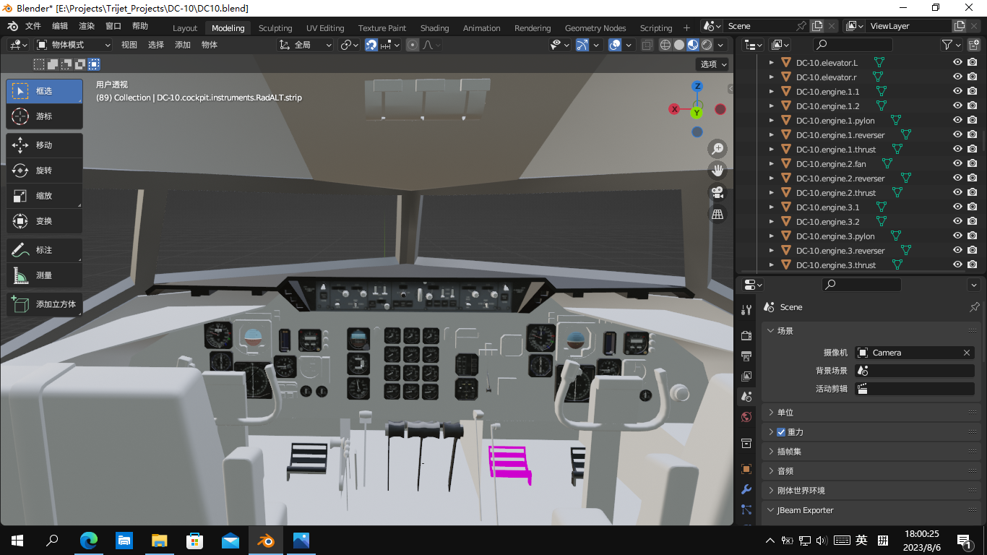Clear the Camera field with its X button
The width and height of the screenshot is (987, 555).
(967, 353)
